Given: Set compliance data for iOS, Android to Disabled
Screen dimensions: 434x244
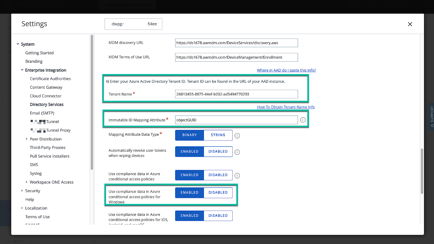Looking at the screenshot, I should tap(218, 215).
